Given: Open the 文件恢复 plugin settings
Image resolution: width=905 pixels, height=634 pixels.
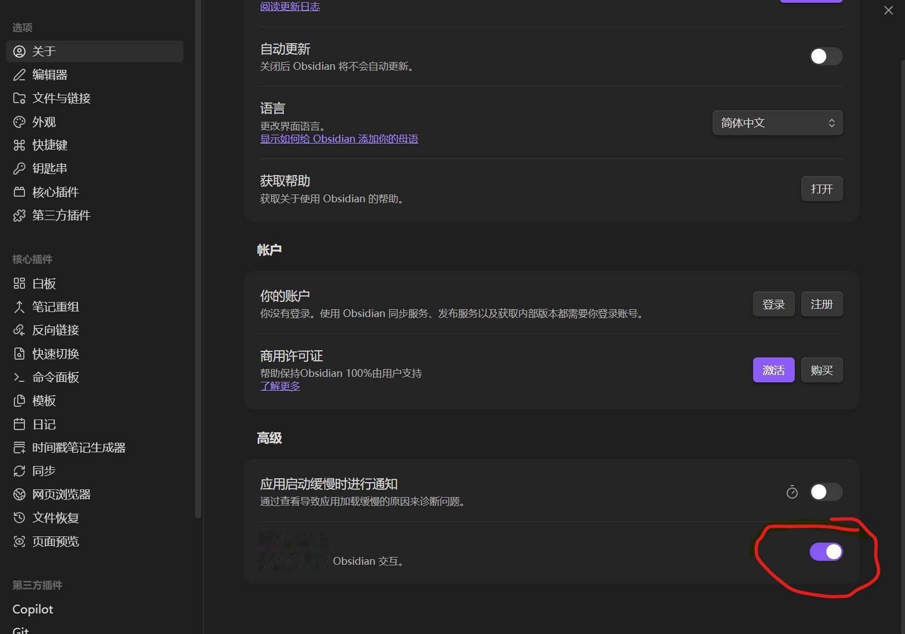Looking at the screenshot, I should point(95,518).
